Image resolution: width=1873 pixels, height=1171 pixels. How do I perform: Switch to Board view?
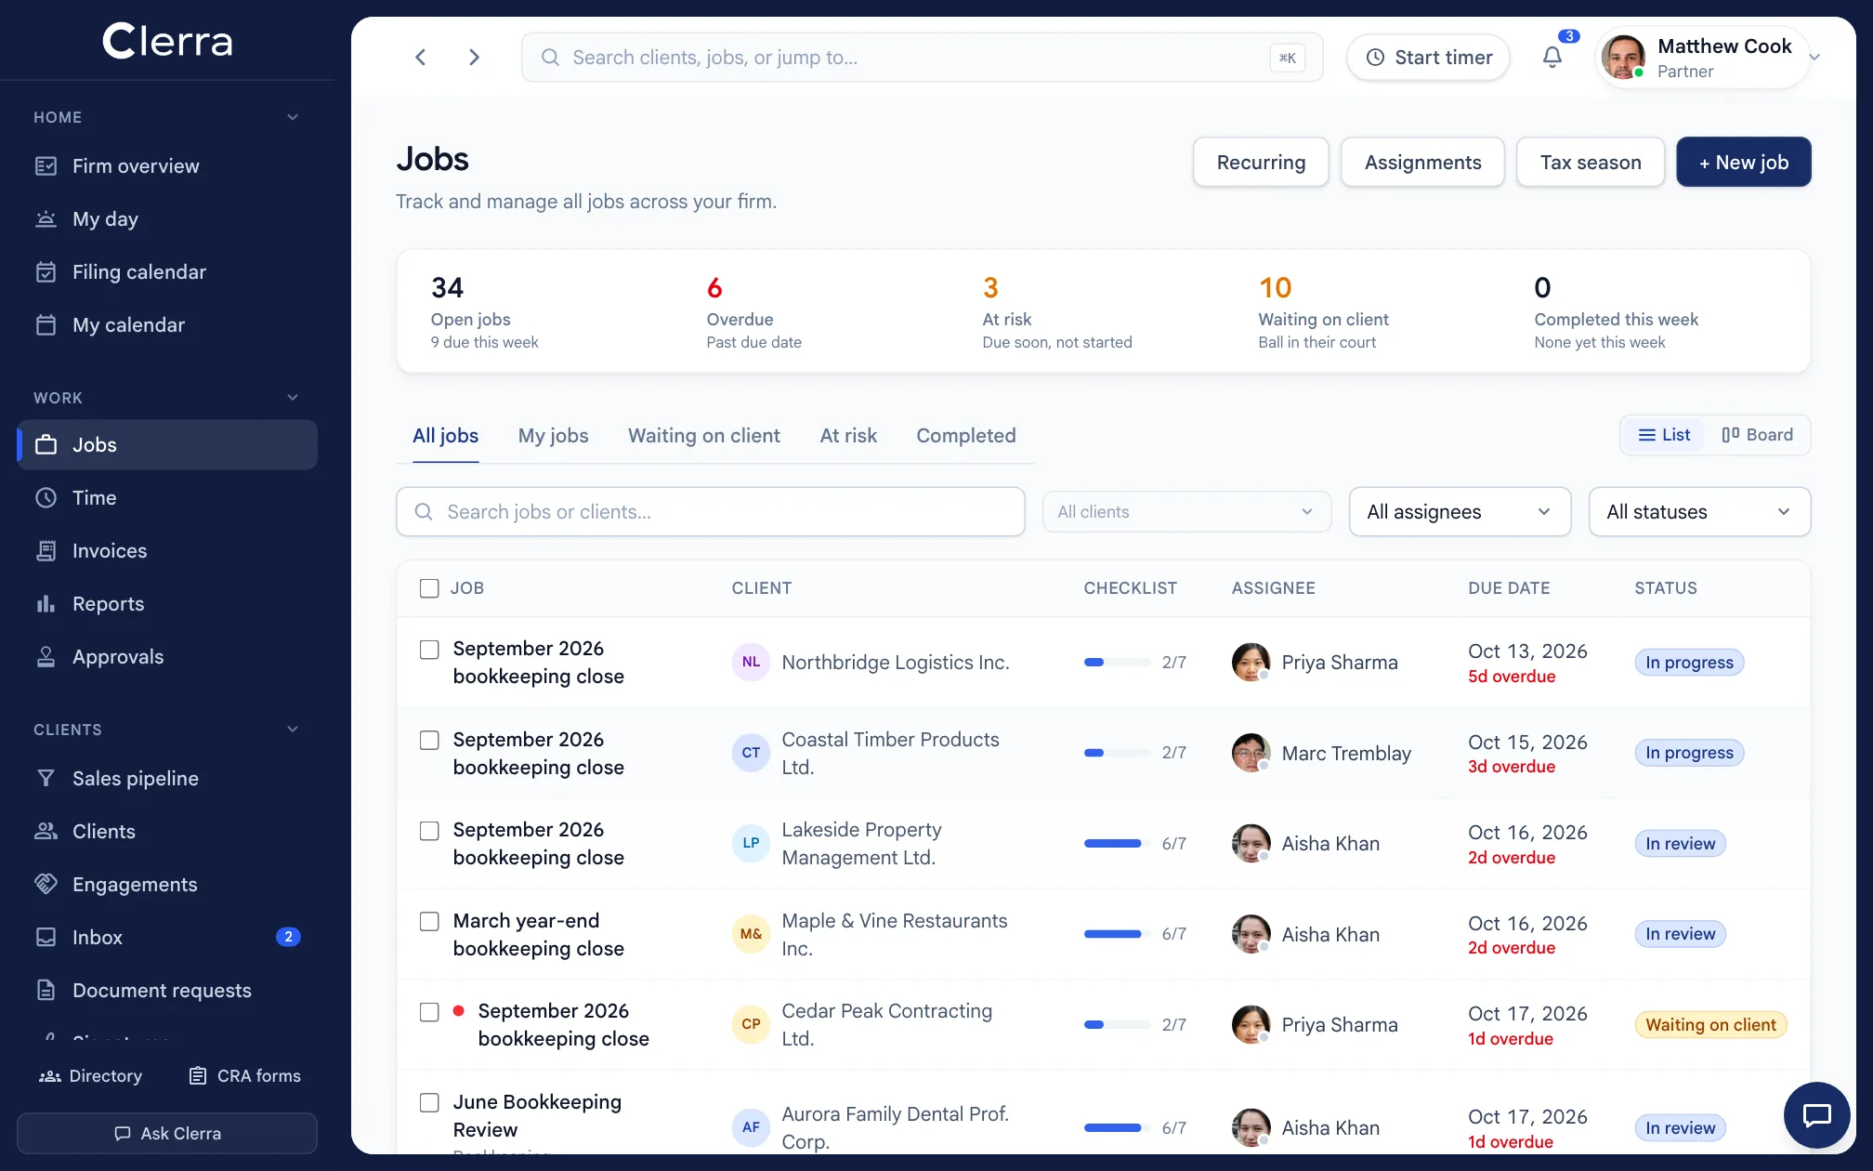1758,435
